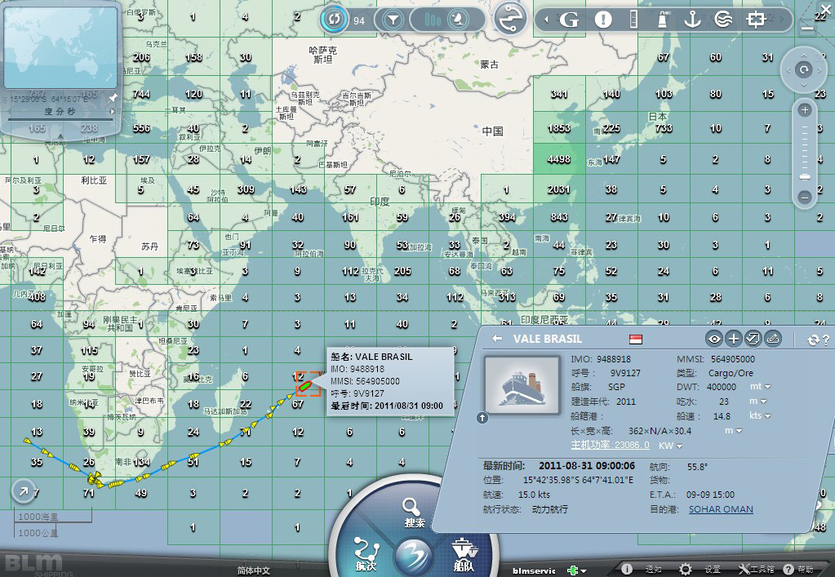The width and height of the screenshot is (835, 577).
Task: Toggle the wind and waves weather icon
Action: click(x=723, y=20)
